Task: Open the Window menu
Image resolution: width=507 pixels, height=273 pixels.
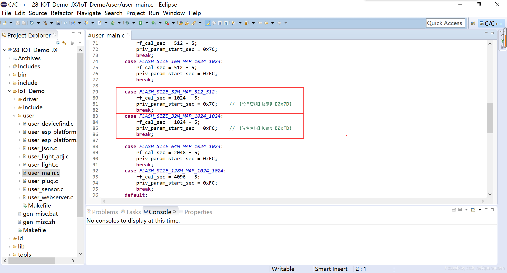Action: [x=174, y=13]
